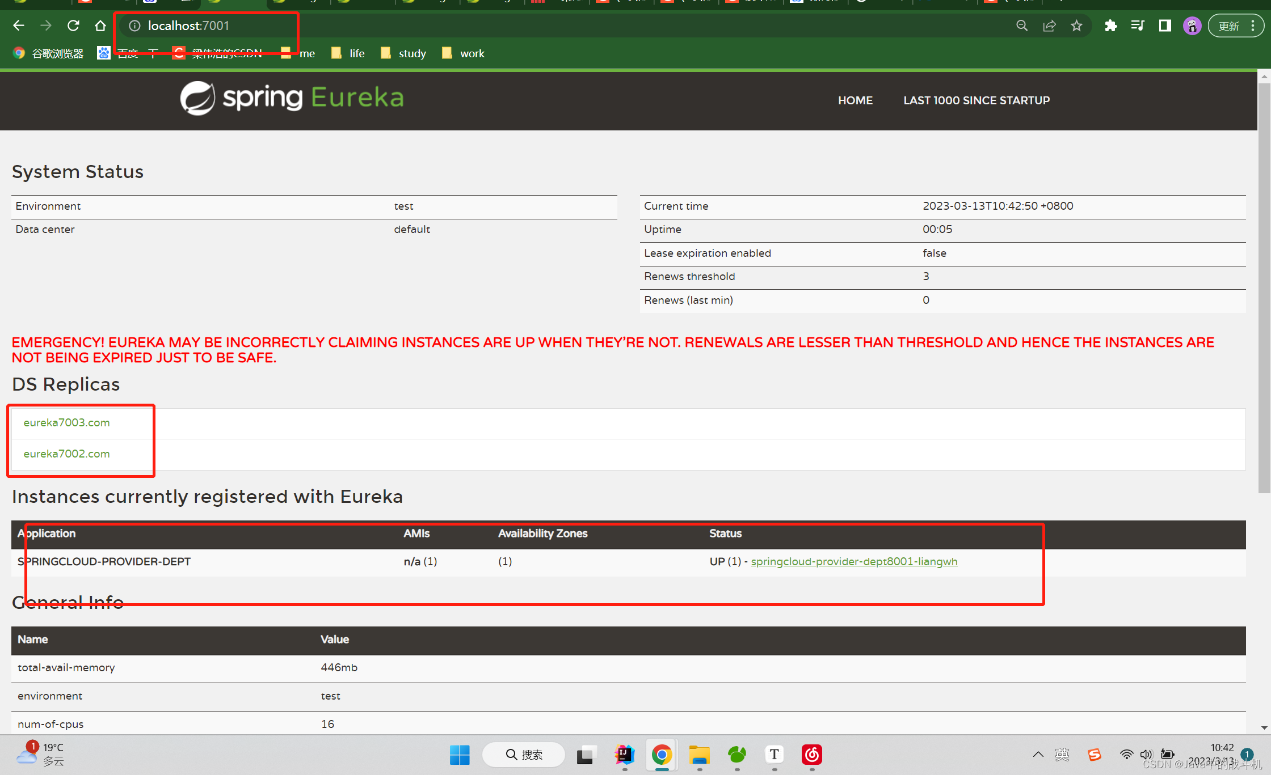
Task: Click the scrollbar down arrow
Action: coord(1264,727)
